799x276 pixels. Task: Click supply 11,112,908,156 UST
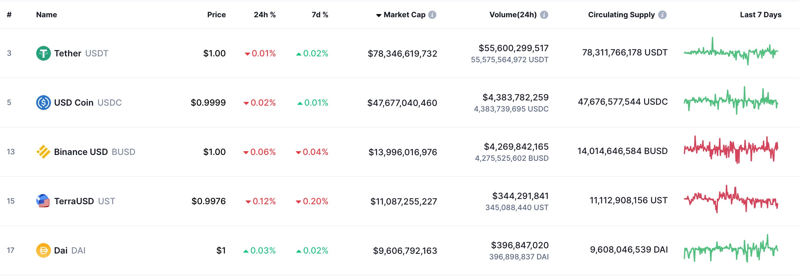[628, 200]
